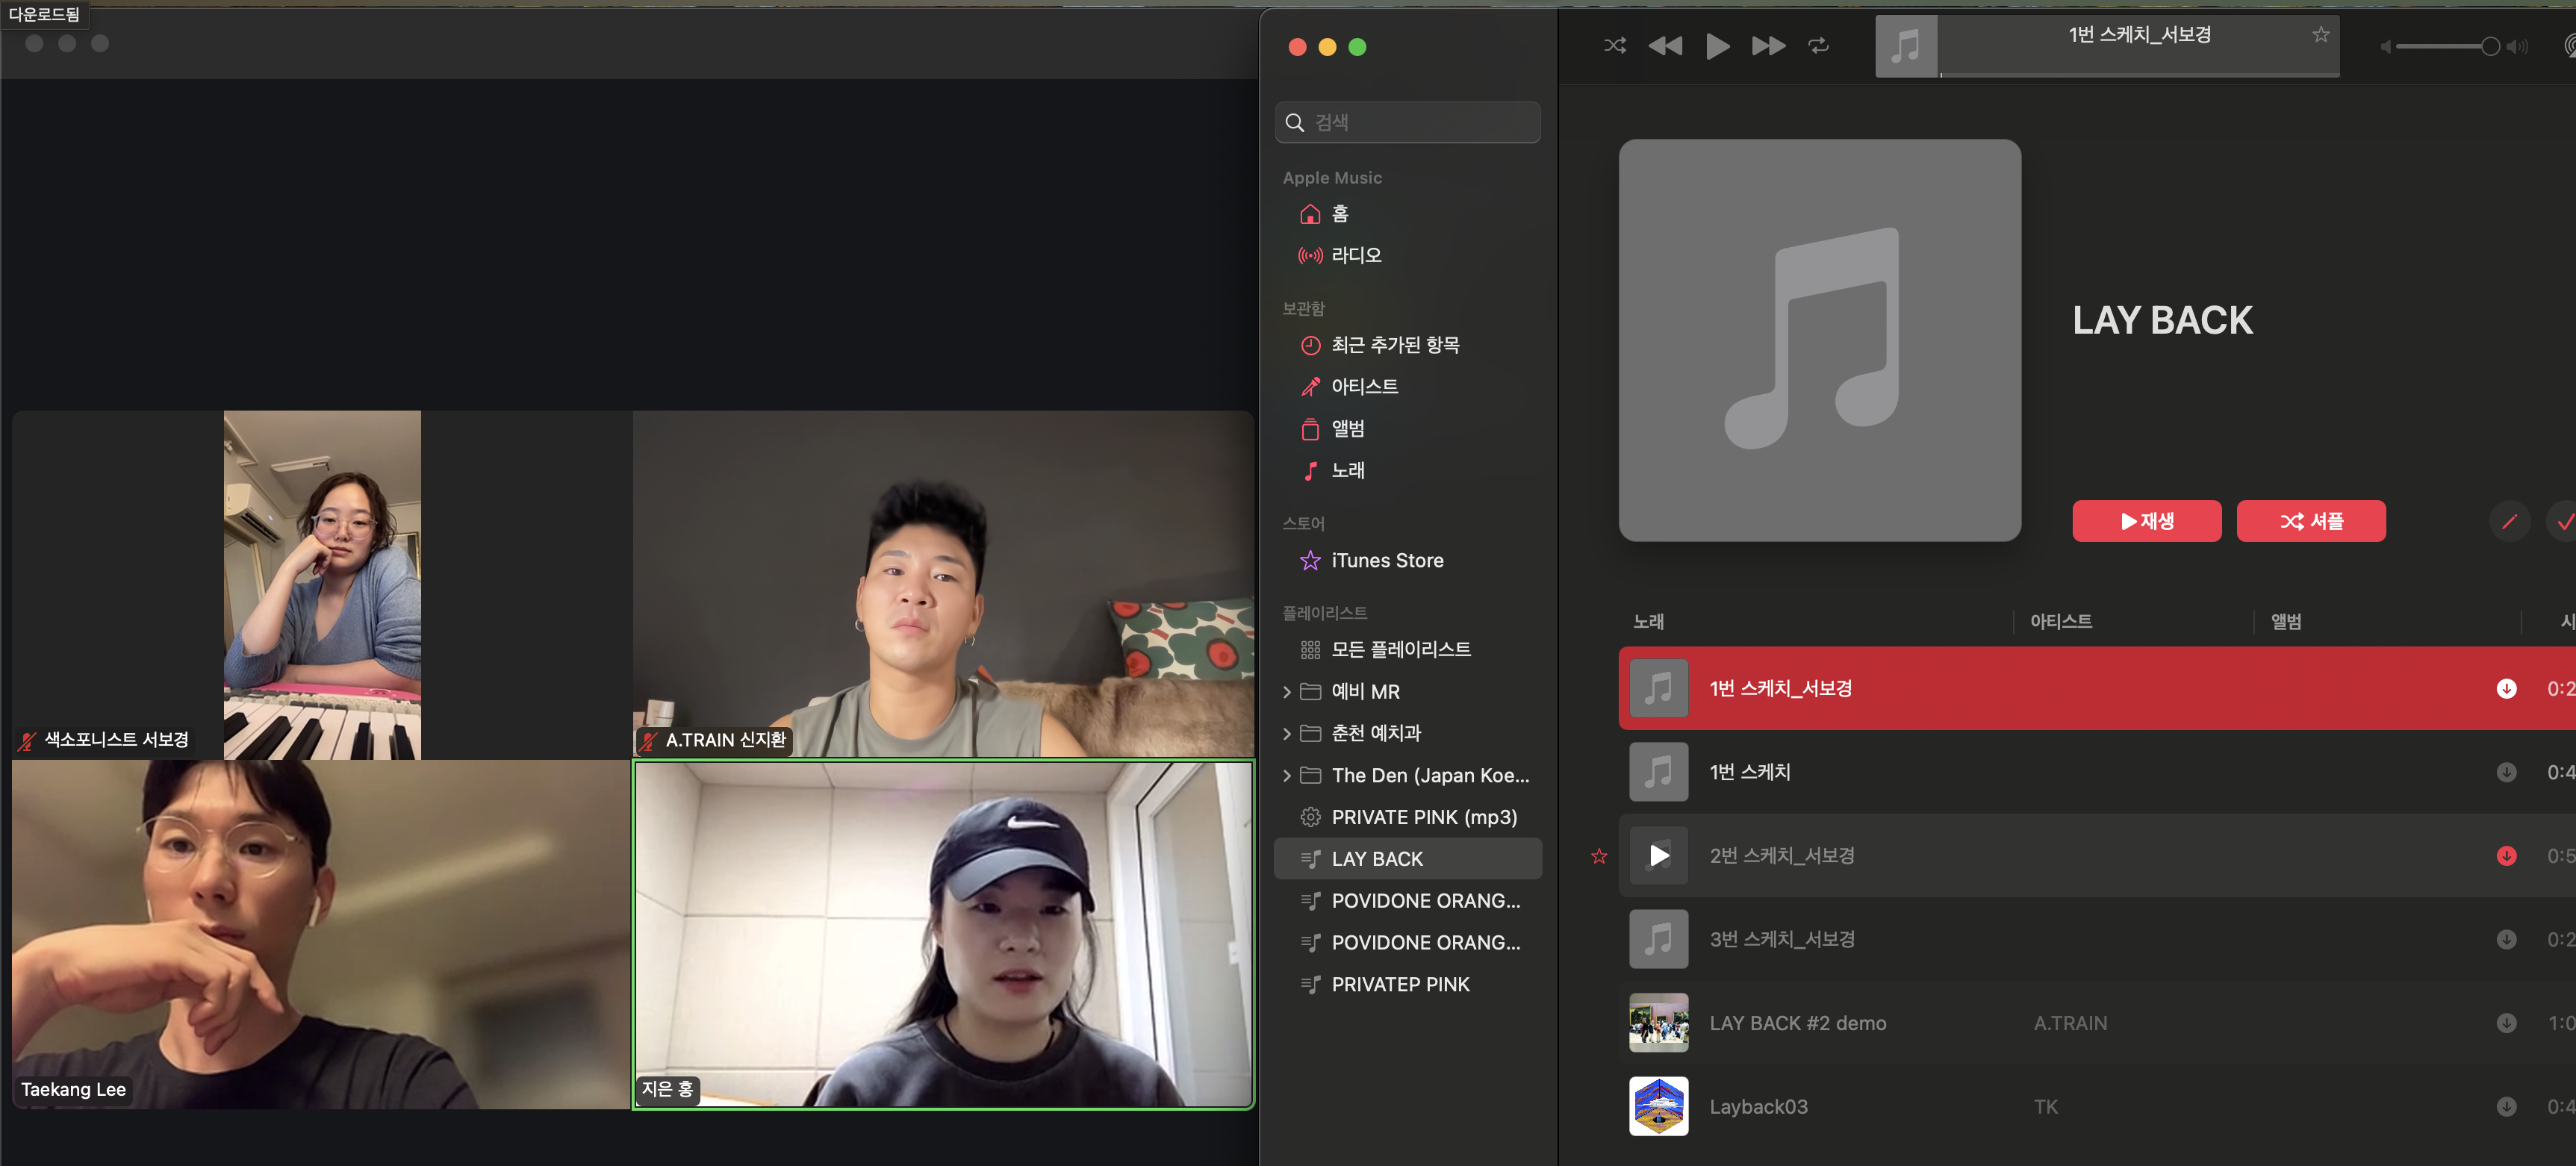Screen dimensions: 2576x1166
Task: Click the now playing artwork thumbnail
Action: tap(1906, 46)
